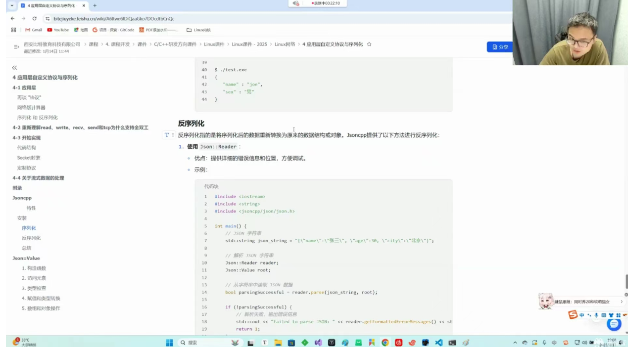This screenshot has height=347, width=628.
Task: Collapse the sidebar with the double-chevron icon
Action: tap(14, 68)
